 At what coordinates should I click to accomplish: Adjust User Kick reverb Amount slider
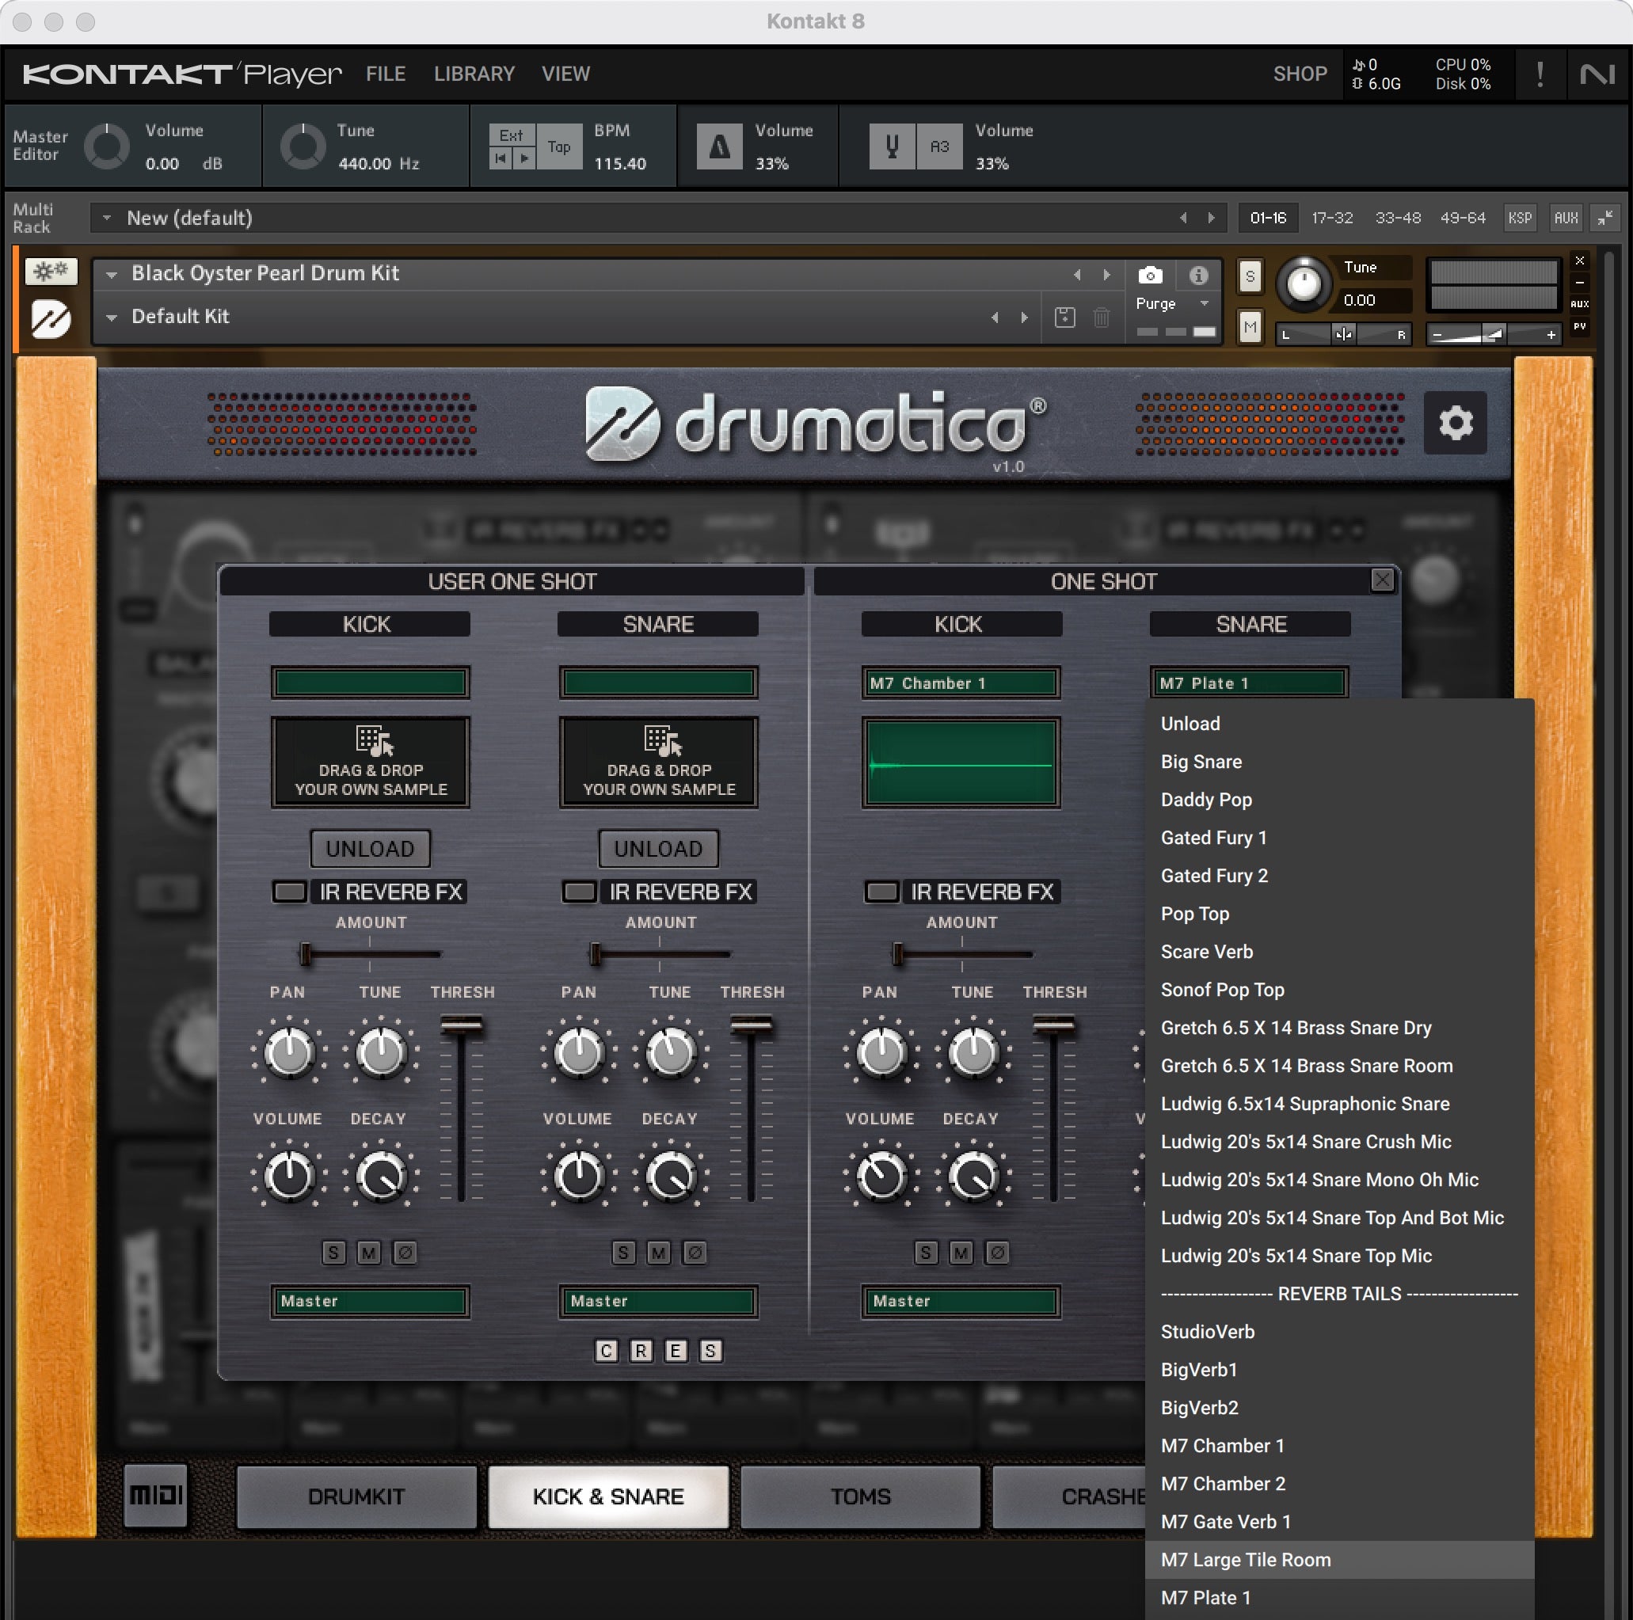click(370, 954)
